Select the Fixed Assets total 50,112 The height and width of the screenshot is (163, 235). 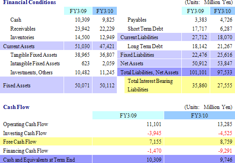click(107, 85)
